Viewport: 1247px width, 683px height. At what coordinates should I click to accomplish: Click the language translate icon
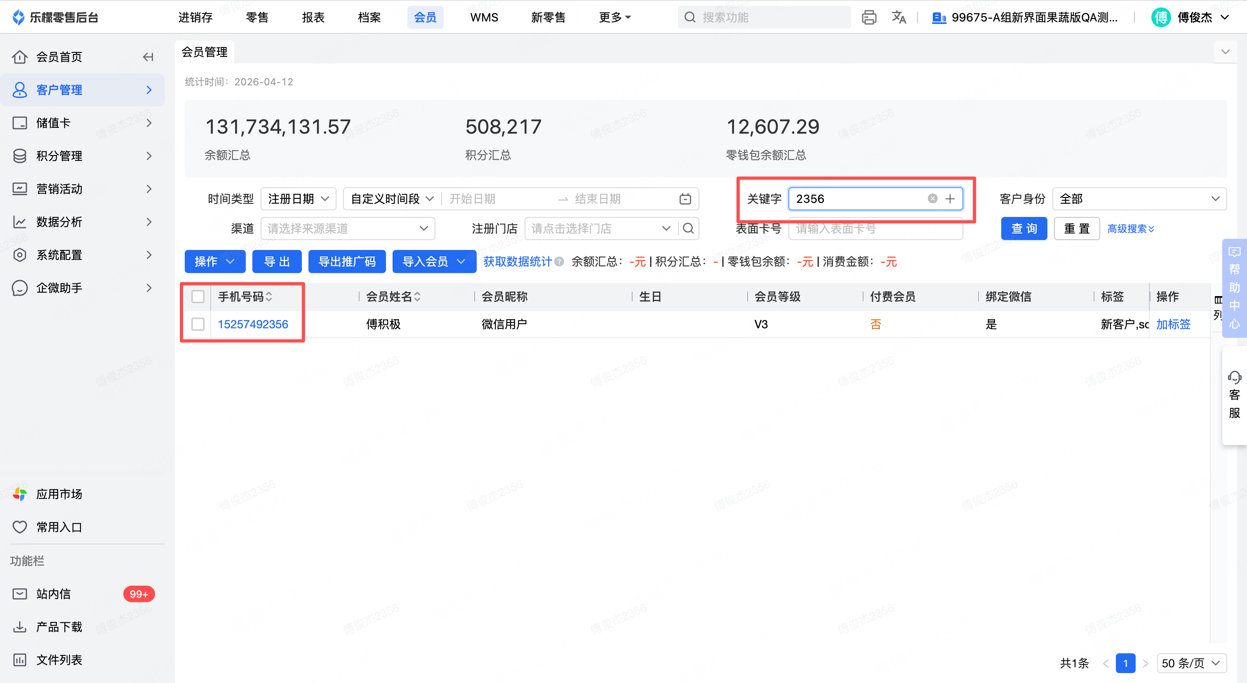point(899,17)
